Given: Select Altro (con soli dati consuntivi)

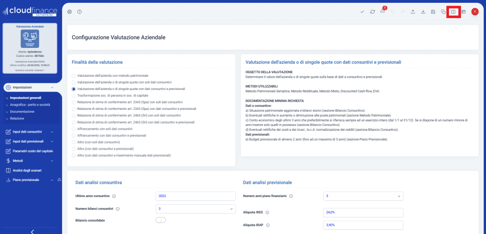Looking at the screenshot, I should (x=74, y=142).
